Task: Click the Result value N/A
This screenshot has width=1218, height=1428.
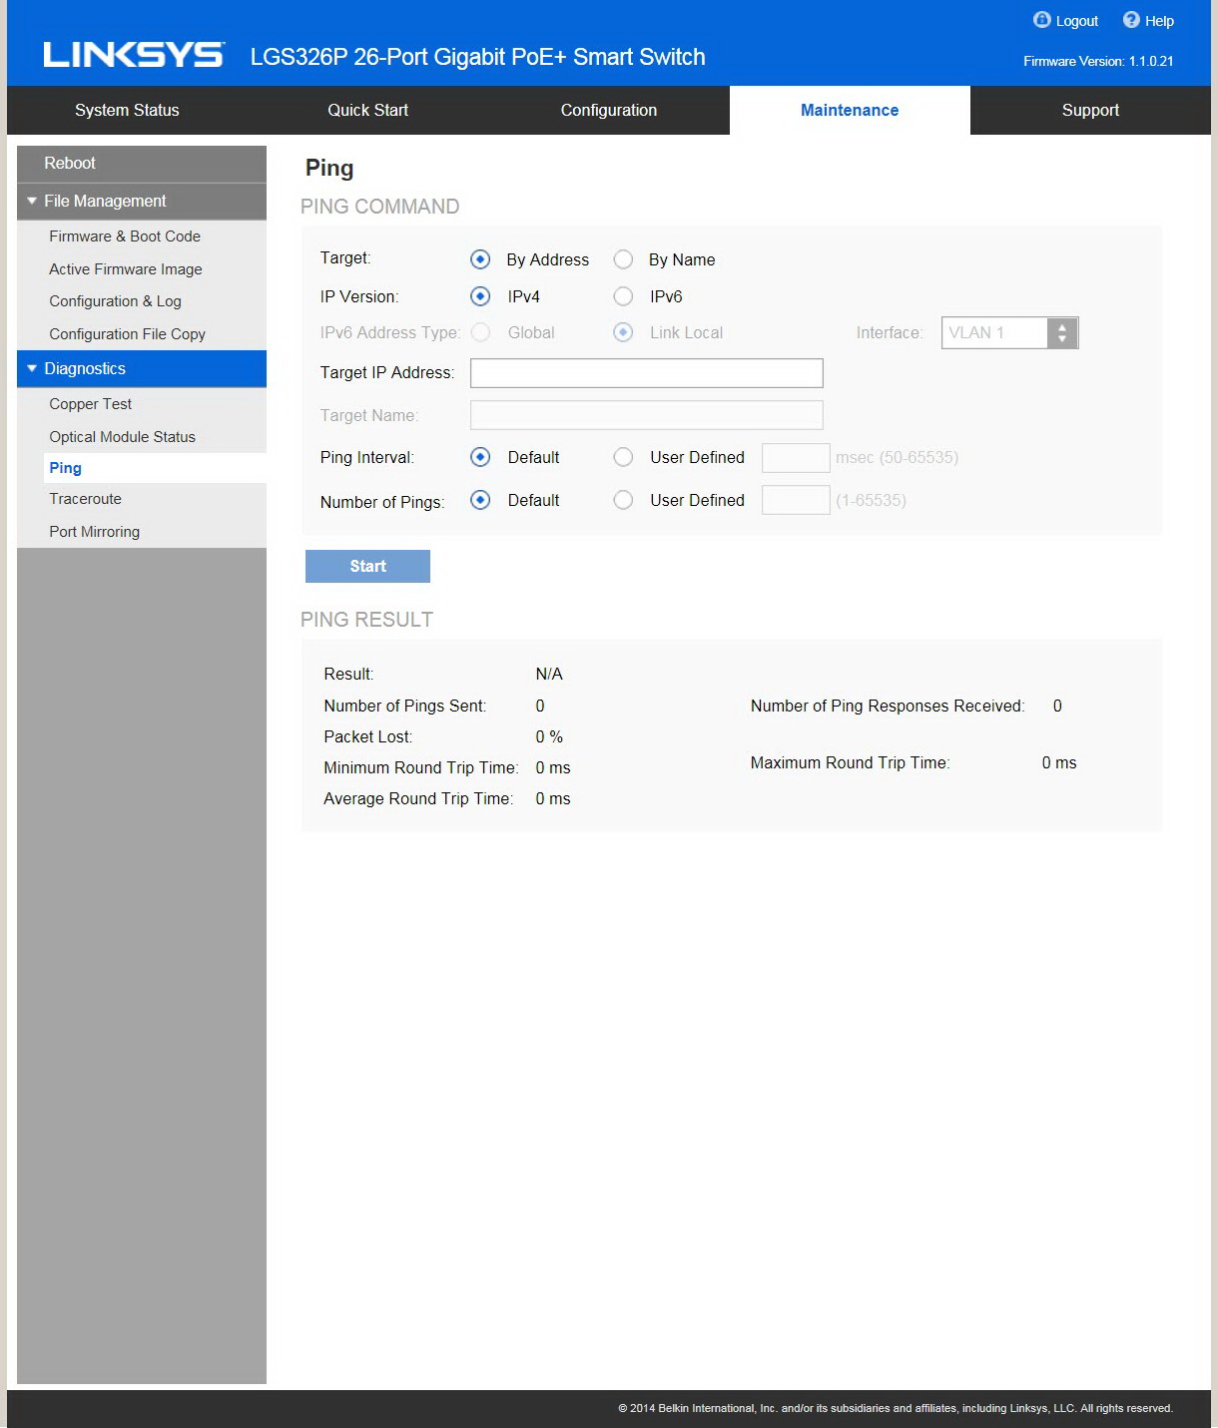Action: click(x=549, y=674)
